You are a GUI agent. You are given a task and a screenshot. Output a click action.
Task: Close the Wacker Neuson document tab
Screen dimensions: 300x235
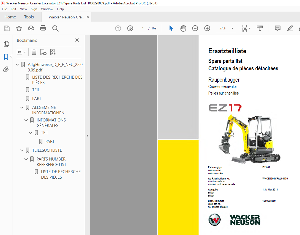88,17
